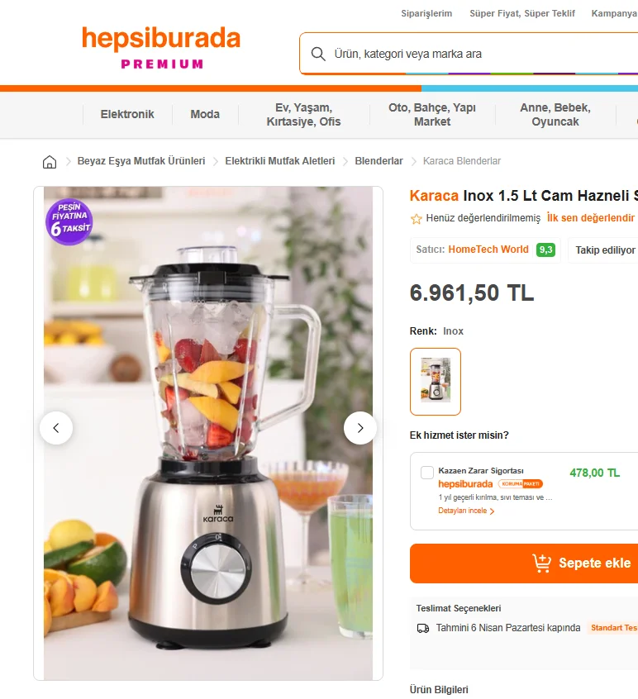Image resolution: width=638 pixels, height=699 pixels.
Task: Open Siparişlerim from the top bar
Action: tap(426, 13)
